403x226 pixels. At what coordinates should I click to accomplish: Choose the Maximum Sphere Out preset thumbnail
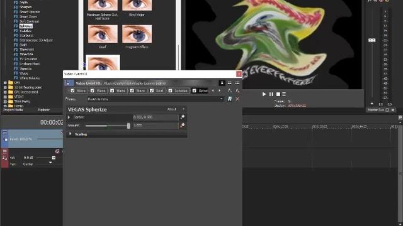pyautogui.click(x=103, y=5)
